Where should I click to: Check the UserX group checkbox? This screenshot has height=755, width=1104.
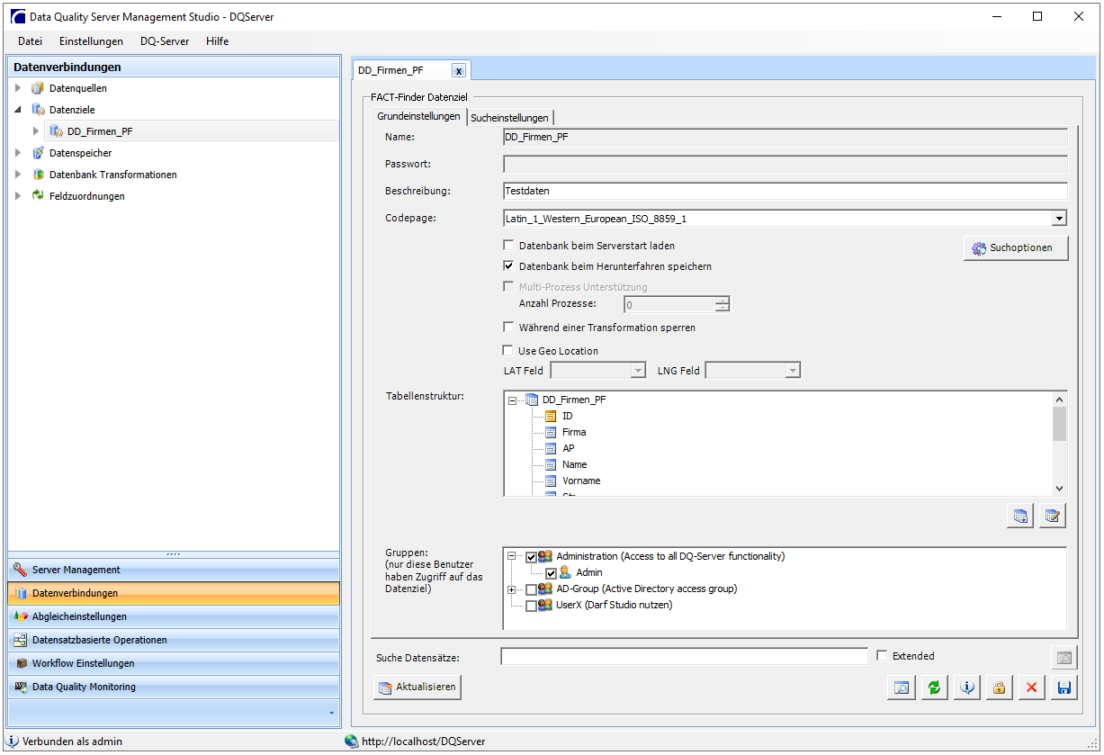click(531, 606)
